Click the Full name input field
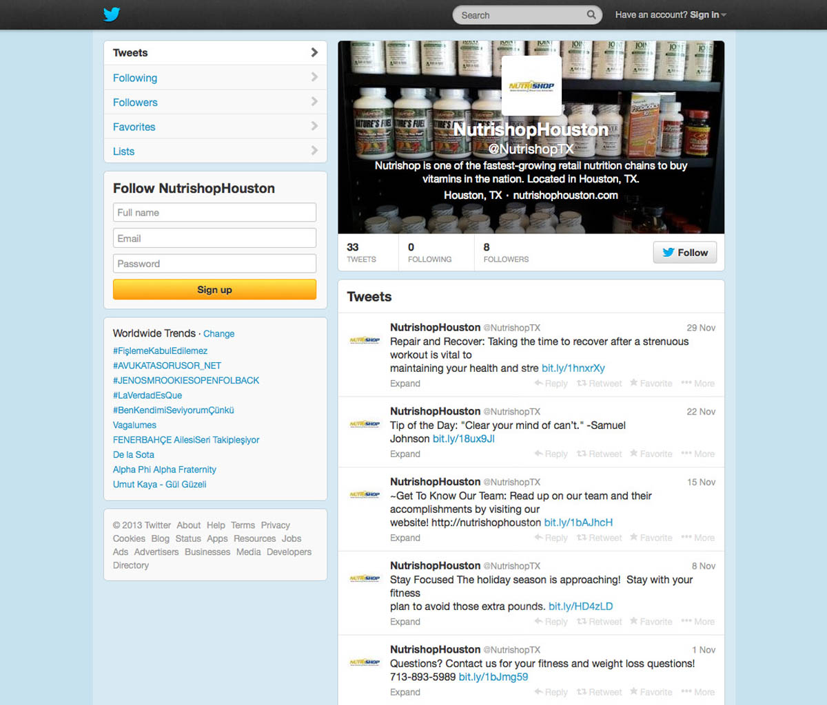This screenshot has height=705, width=827. tap(214, 213)
